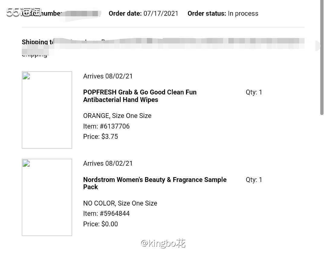Click the broken image icon for POPFRESH wipes
The height and width of the screenshot is (258, 326).
pyautogui.click(x=26, y=76)
